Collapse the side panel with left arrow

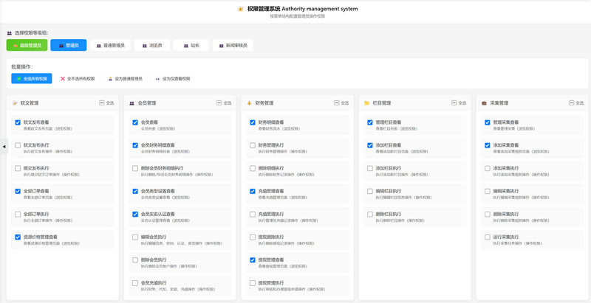[x=4, y=147]
